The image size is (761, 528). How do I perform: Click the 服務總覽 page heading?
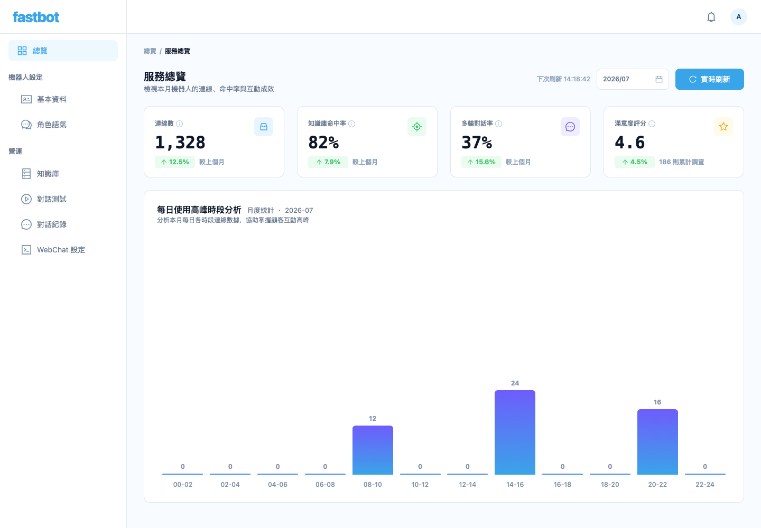[x=165, y=77]
